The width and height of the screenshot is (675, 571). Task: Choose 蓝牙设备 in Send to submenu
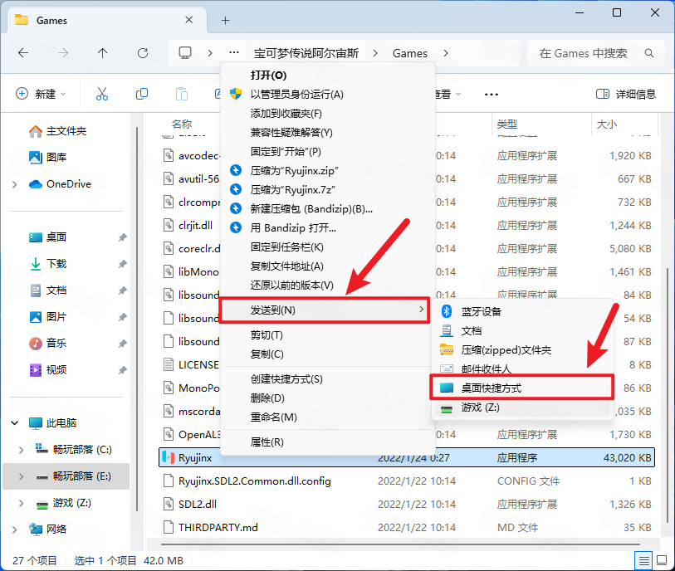[522, 311]
